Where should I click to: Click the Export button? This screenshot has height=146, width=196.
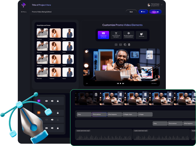(x=155, y=12)
